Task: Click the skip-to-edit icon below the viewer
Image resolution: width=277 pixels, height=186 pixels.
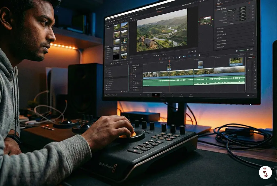Action: 192,51
